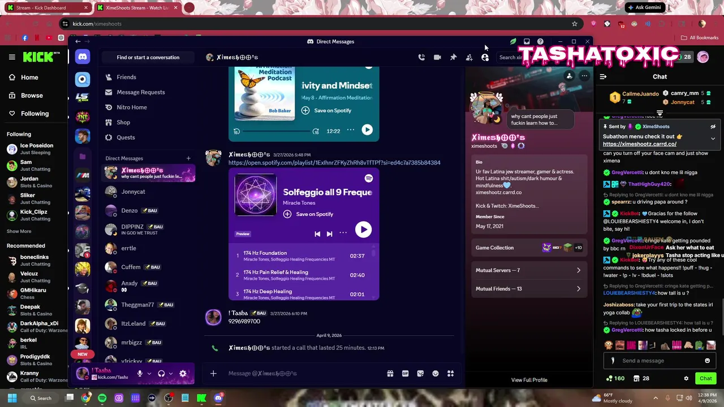Open the Discord inbox icon
The width and height of the screenshot is (724, 407).
527,41
